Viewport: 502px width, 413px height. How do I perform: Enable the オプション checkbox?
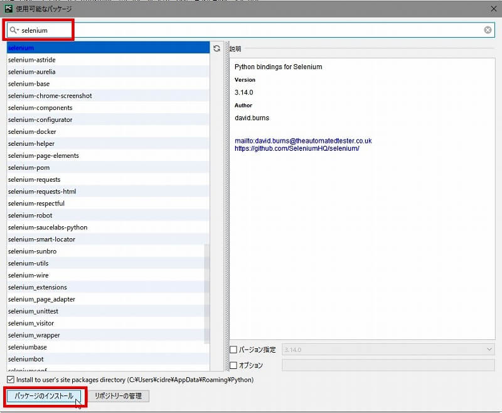click(233, 365)
